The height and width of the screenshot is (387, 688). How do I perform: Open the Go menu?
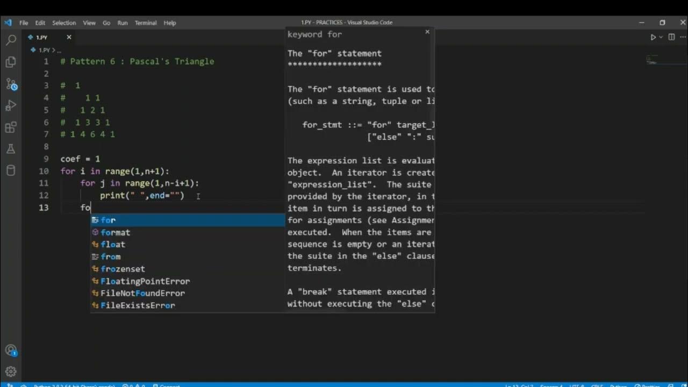click(106, 23)
